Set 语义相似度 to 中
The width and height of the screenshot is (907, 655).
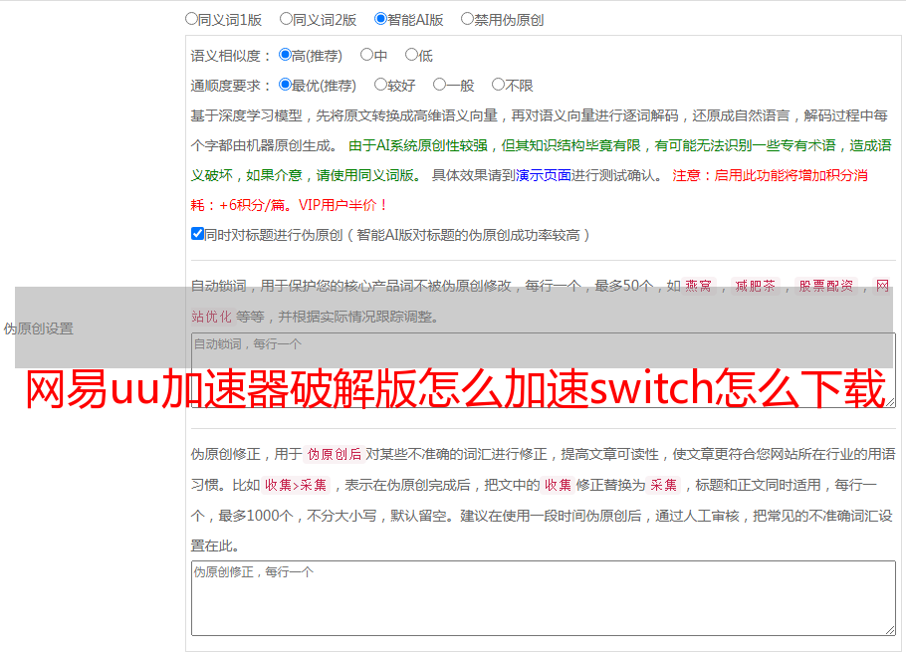(366, 55)
